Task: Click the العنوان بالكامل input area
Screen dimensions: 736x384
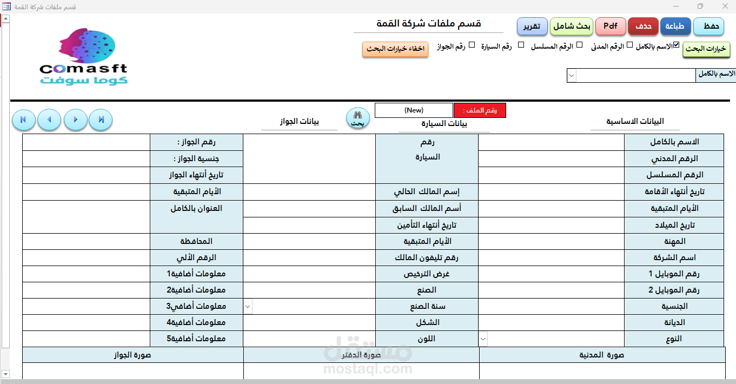Action: [x=87, y=217]
